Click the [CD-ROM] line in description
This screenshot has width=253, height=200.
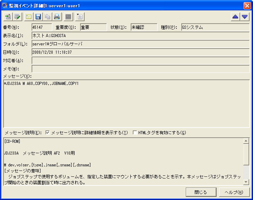pos(12,141)
